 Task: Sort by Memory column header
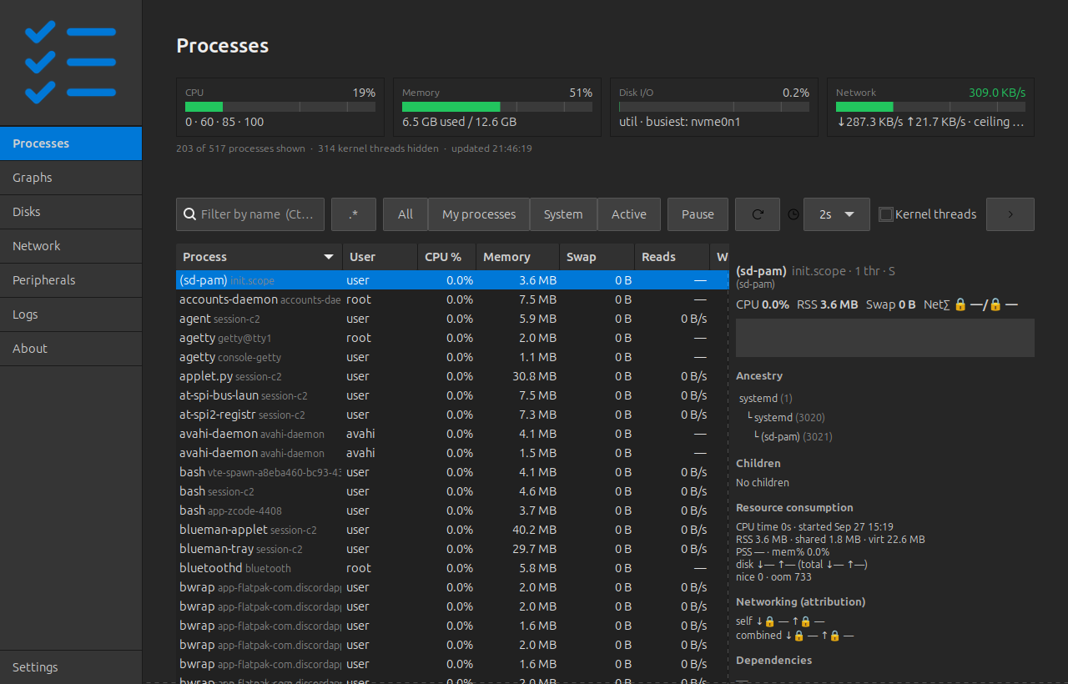click(517, 257)
